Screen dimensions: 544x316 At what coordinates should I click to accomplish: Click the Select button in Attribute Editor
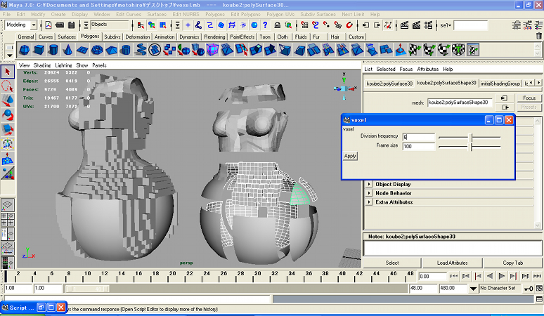[x=392, y=263]
